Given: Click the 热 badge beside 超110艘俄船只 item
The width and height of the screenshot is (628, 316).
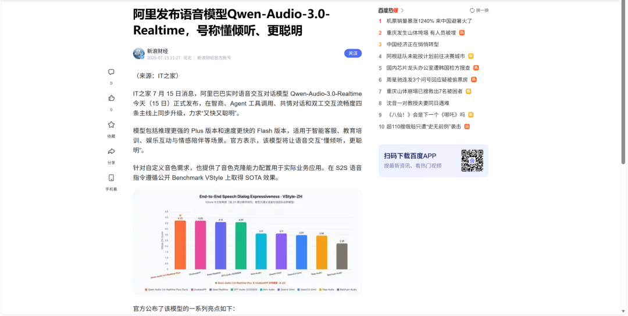Looking at the screenshot, I should [x=467, y=126].
